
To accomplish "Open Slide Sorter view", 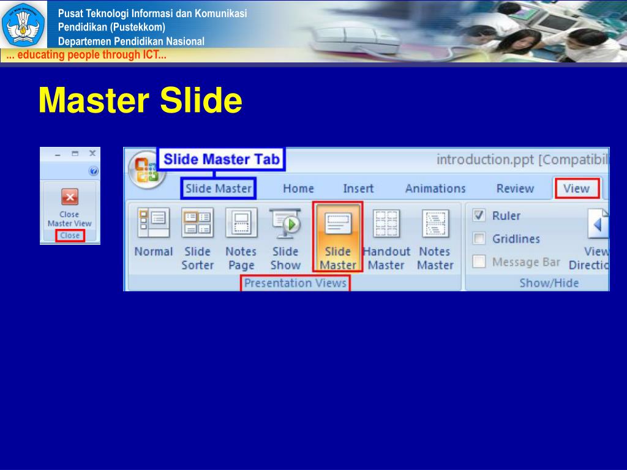I will [x=198, y=239].
